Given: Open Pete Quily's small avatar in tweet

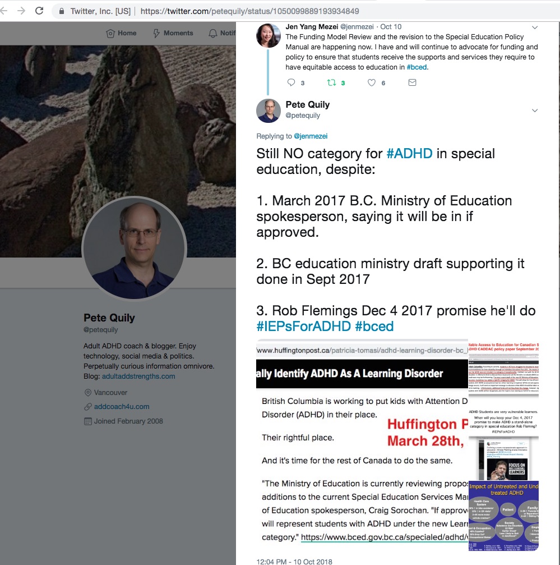Looking at the screenshot, I should click(x=268, y=111).
